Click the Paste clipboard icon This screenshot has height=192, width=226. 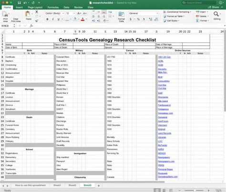click(28, 14)
